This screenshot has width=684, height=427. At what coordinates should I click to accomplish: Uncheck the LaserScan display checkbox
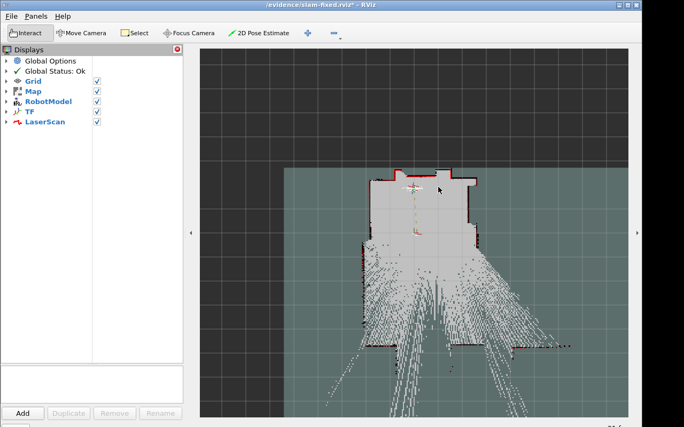pos(97,122)
